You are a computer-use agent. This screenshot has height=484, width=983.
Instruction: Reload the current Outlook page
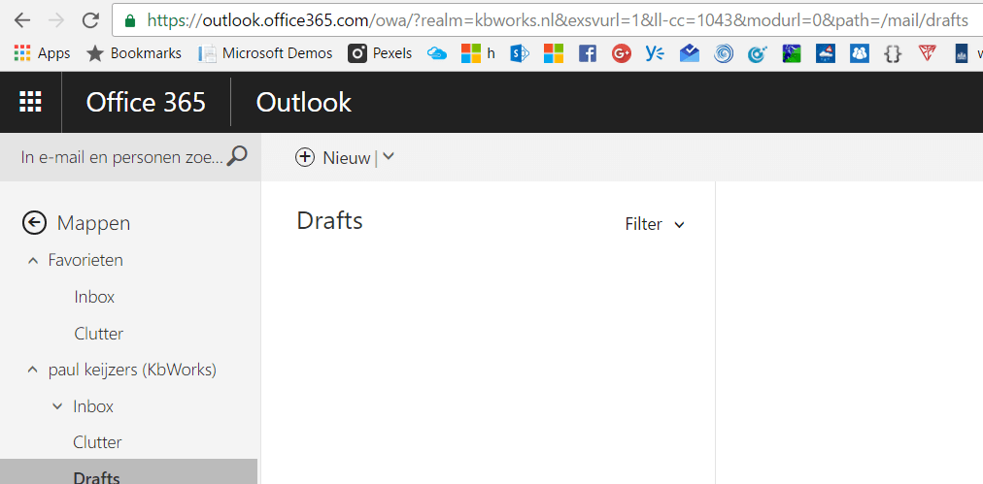[x=91, y=20]
